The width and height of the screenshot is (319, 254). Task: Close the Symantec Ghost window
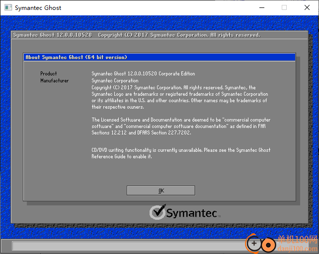click(307, 8)
